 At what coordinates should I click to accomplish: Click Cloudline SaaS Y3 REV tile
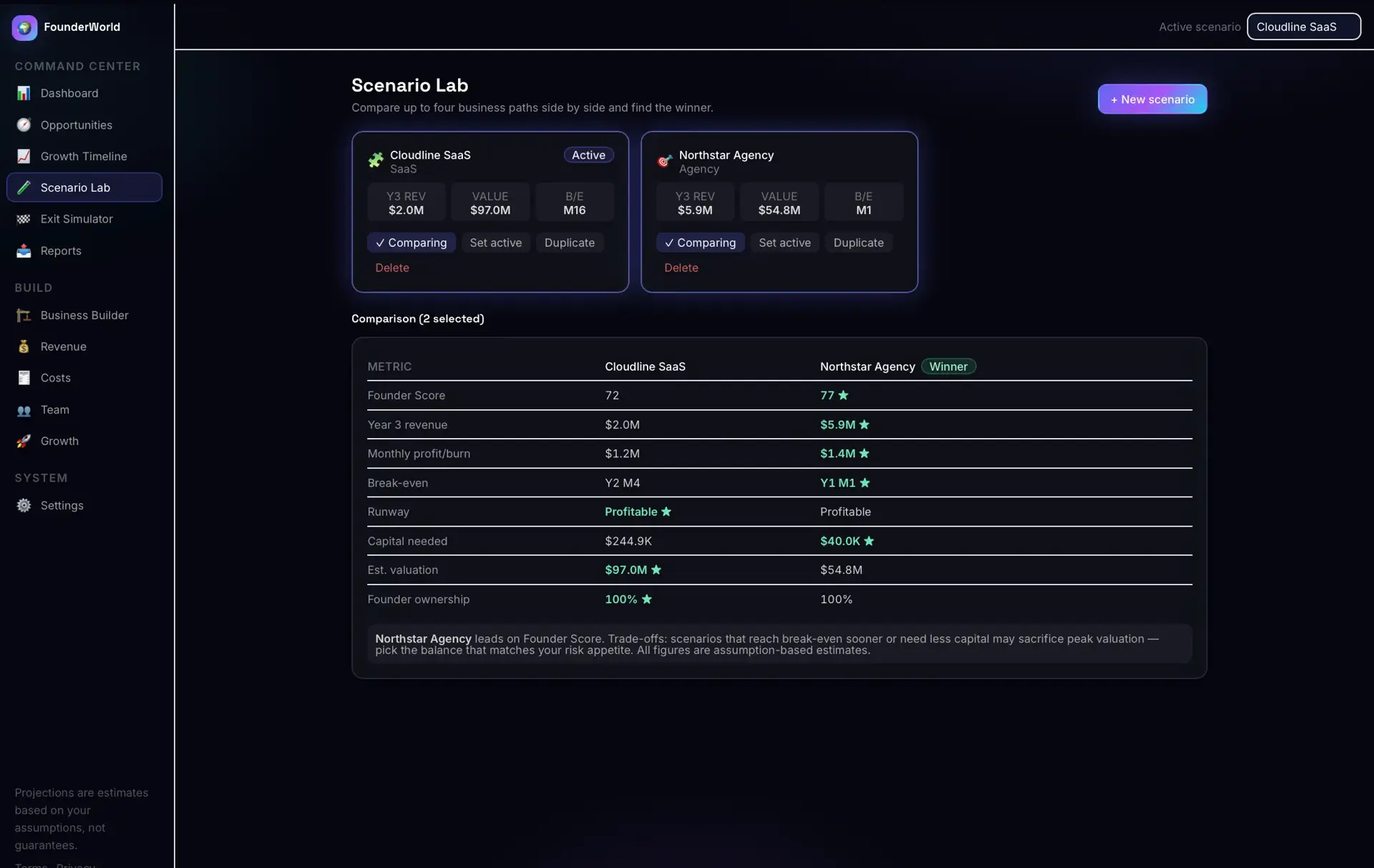[406, 203]
